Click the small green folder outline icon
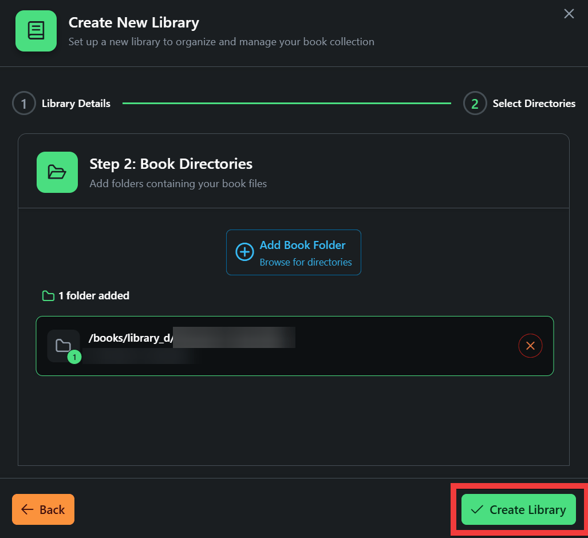Image resolution: width=588 pixels, height=538 pixels. coord(48,296)
